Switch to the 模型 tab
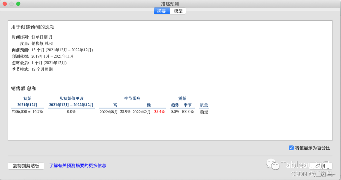 tap(178, 11)
